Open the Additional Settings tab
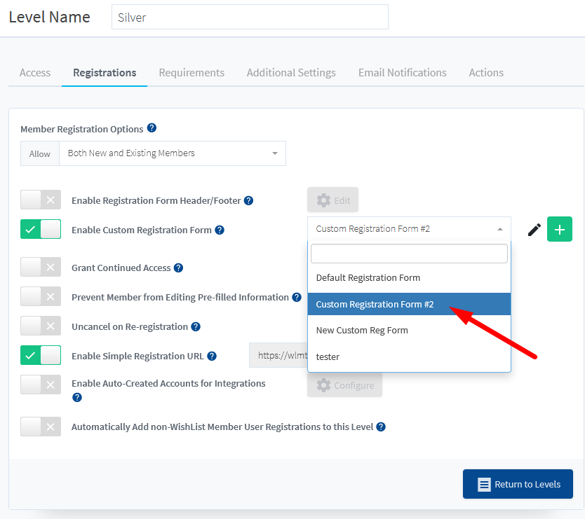 coord(291,73)
